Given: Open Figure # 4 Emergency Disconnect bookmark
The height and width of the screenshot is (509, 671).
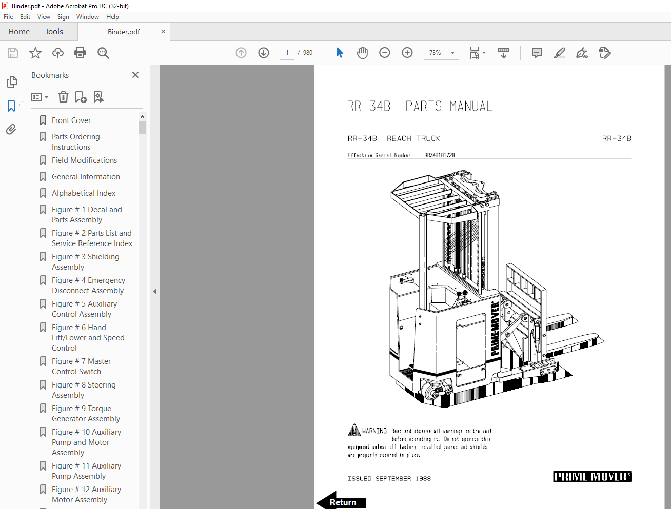Looking at the screenshot, I should (88, 286).
